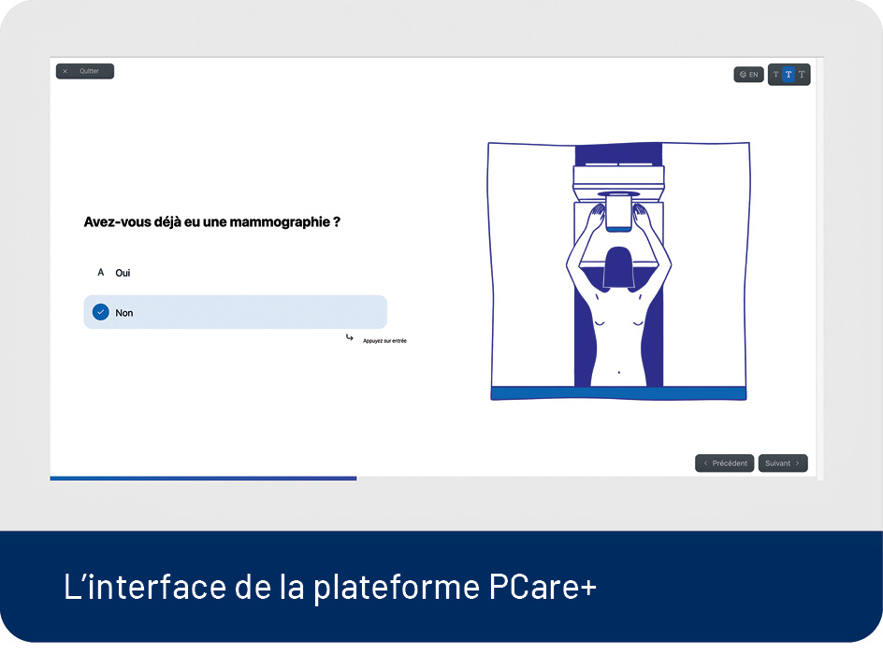The image size is (883, 654).
Task: Select the medium text size T
Action: (x=789, y=75)
